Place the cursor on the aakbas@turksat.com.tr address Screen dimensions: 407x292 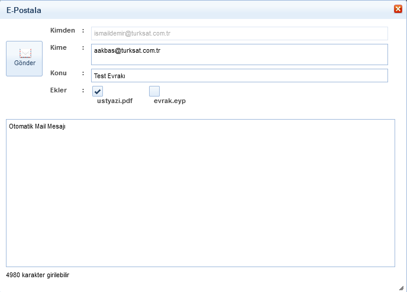click(x=127, y=51)
